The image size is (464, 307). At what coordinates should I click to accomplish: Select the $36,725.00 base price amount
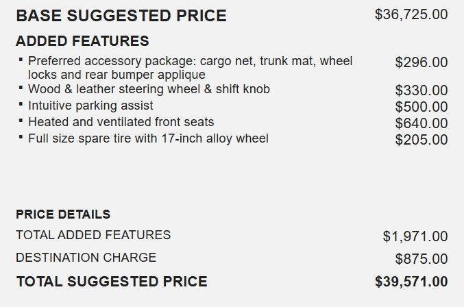click(411, 14)
